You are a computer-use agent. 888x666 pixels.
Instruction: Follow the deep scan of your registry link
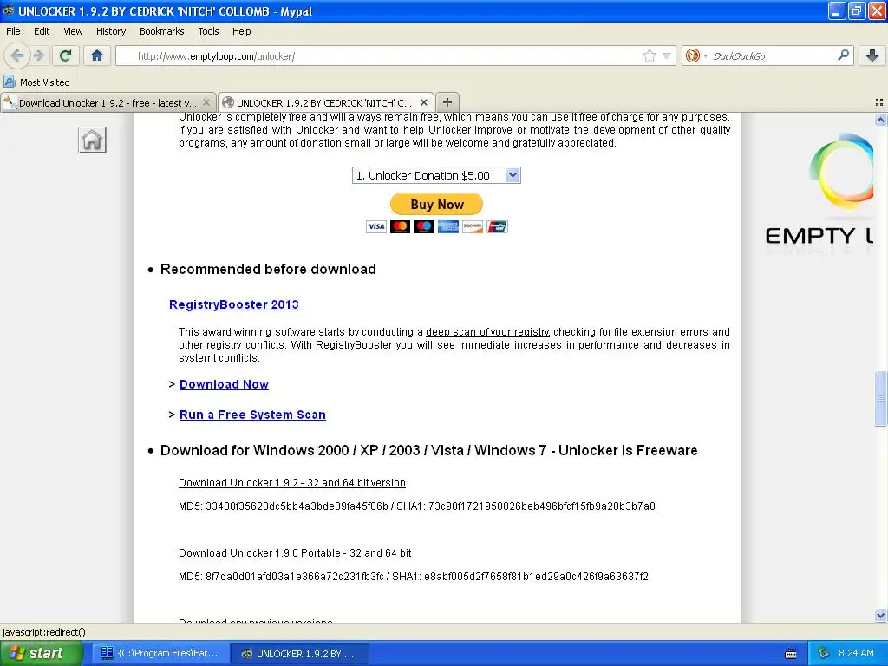click(x=487, y=332)
